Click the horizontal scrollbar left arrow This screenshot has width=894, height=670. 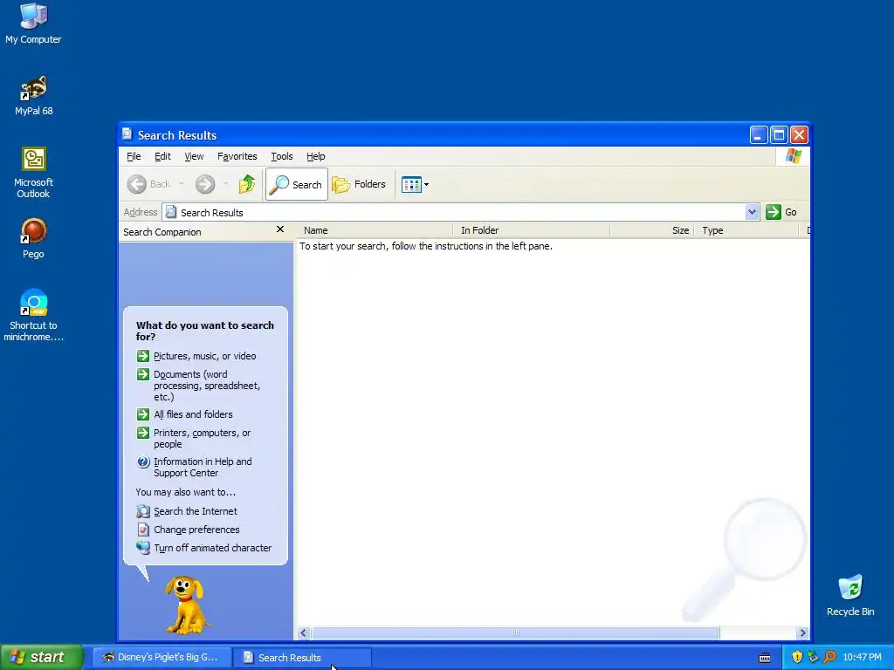point(303,633)
